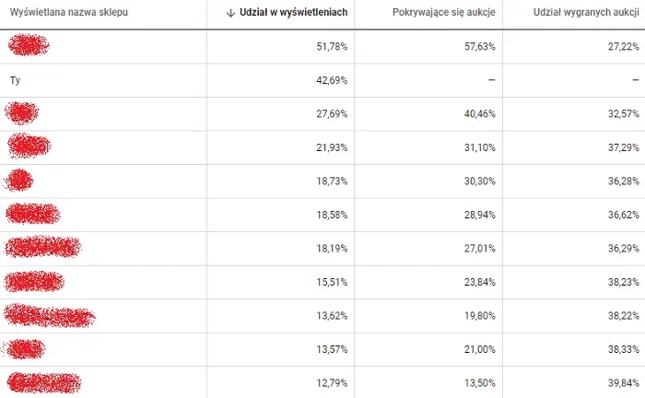Click the descending sort arrow icon
Image resolution: width=645 pixels, height=398 pixels.
[229, 14]
